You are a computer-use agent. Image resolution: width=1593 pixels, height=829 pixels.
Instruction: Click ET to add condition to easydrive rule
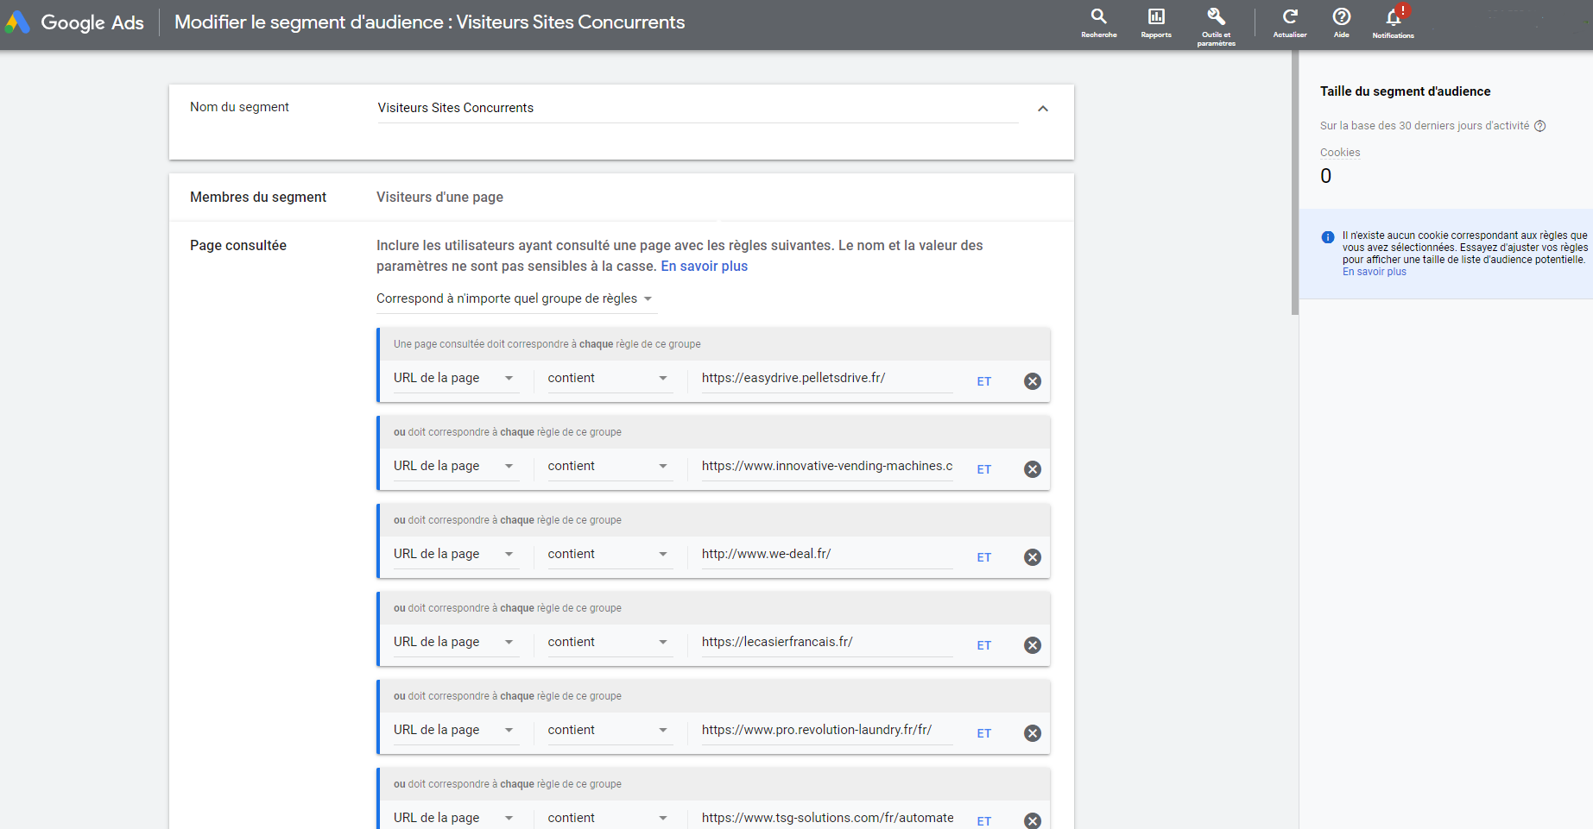983,381
